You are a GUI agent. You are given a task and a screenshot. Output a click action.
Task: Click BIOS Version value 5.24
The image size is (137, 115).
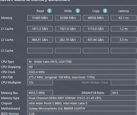[82, 113]
